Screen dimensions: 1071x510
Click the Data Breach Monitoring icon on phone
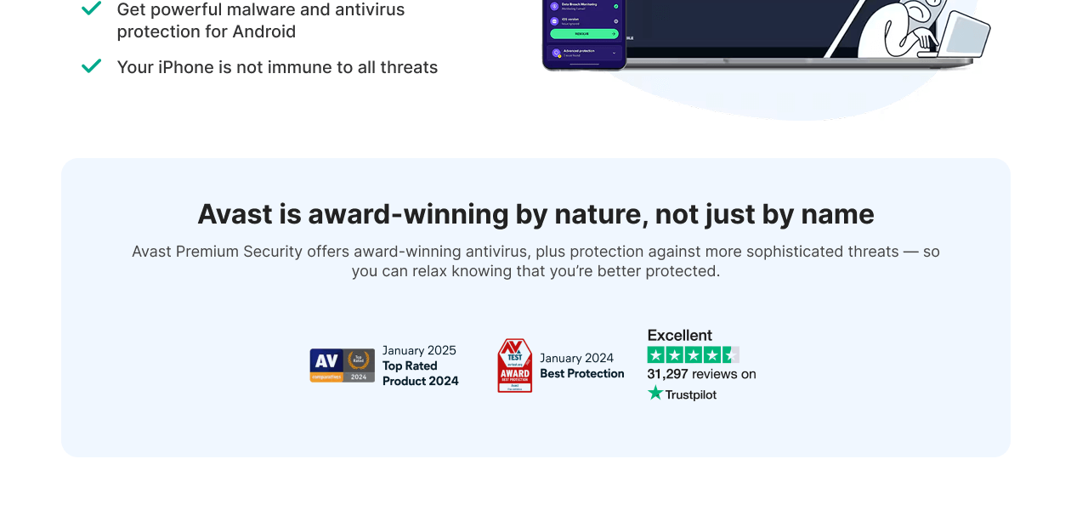(x=554, y=6)
